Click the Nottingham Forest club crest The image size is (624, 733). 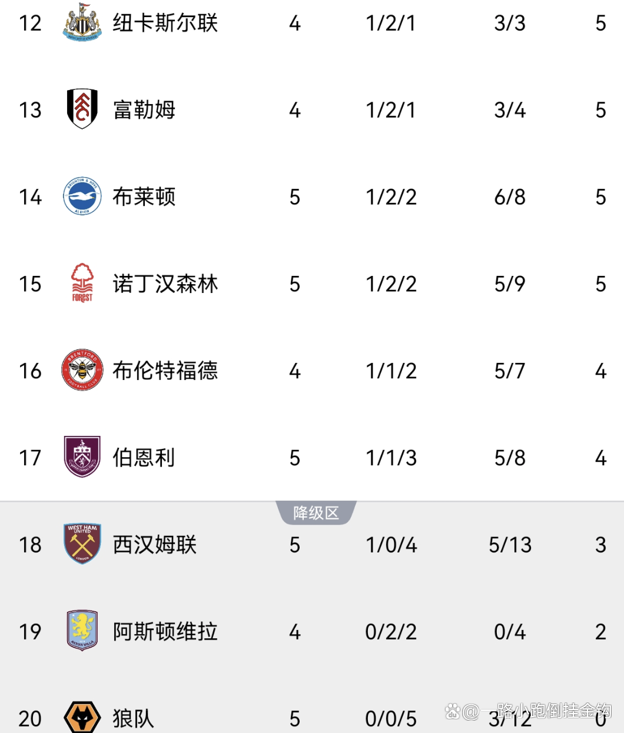[82, 283]
